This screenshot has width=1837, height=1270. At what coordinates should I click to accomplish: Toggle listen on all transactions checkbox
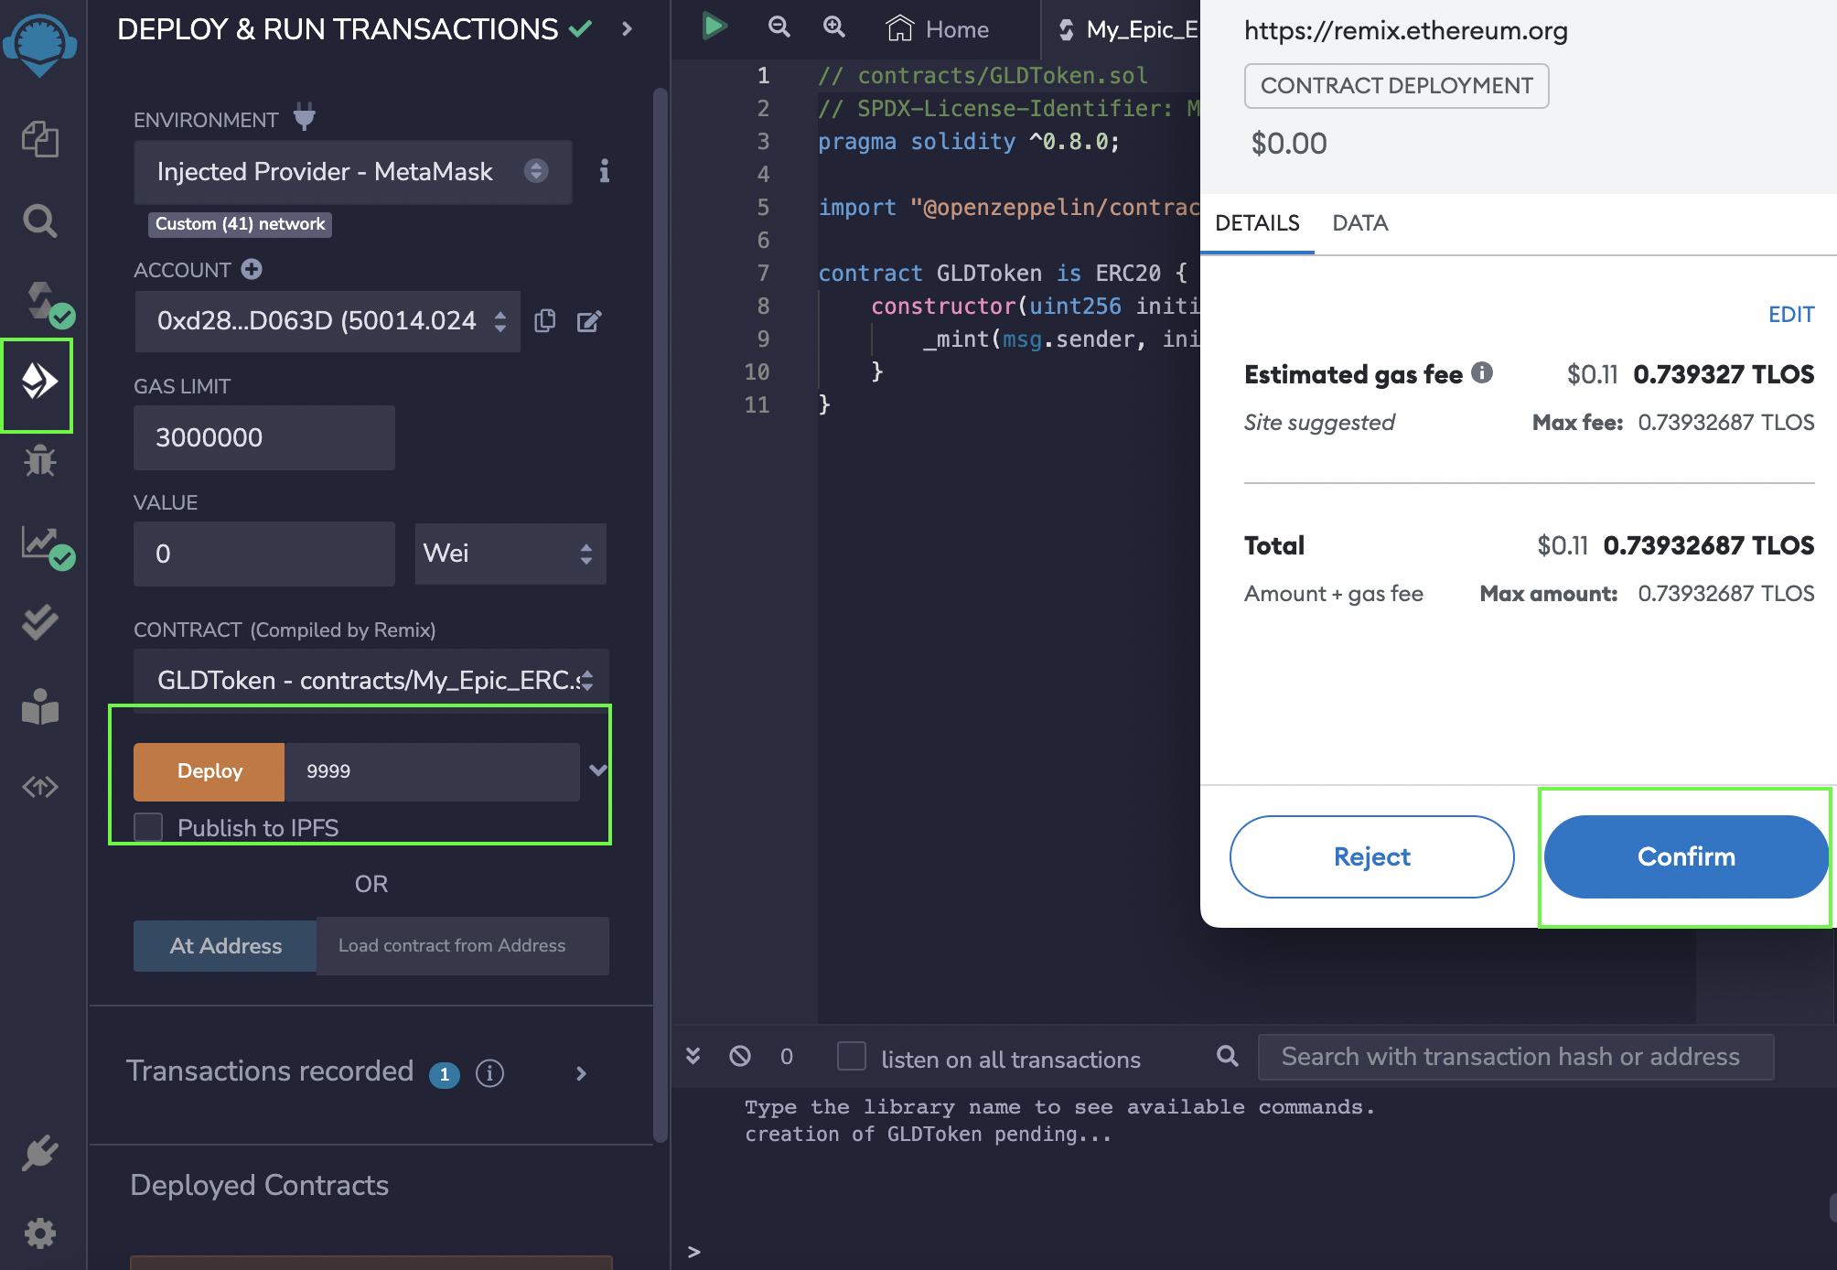coord(852,1057)
